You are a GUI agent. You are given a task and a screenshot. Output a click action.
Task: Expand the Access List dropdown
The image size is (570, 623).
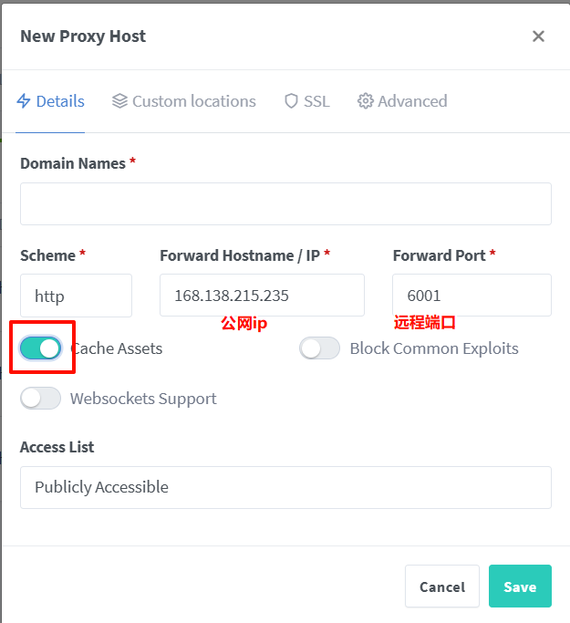tap(285, 487)
